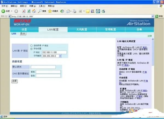Click the primary DNS input field
164x119 pixels.
tap(48, 72)
